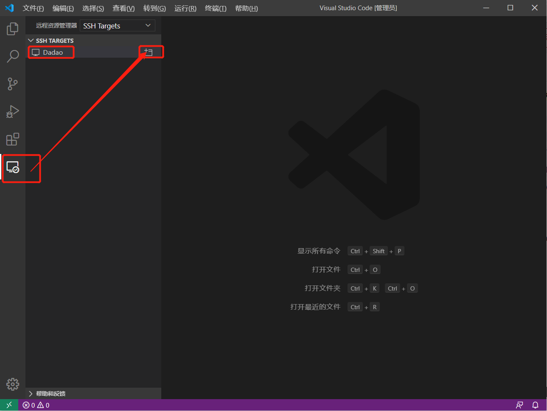Viewport: 547px width, 411px height.
Task: Open feedback icon in status bar
Action: pyautogui.click(x=519, y=405)
